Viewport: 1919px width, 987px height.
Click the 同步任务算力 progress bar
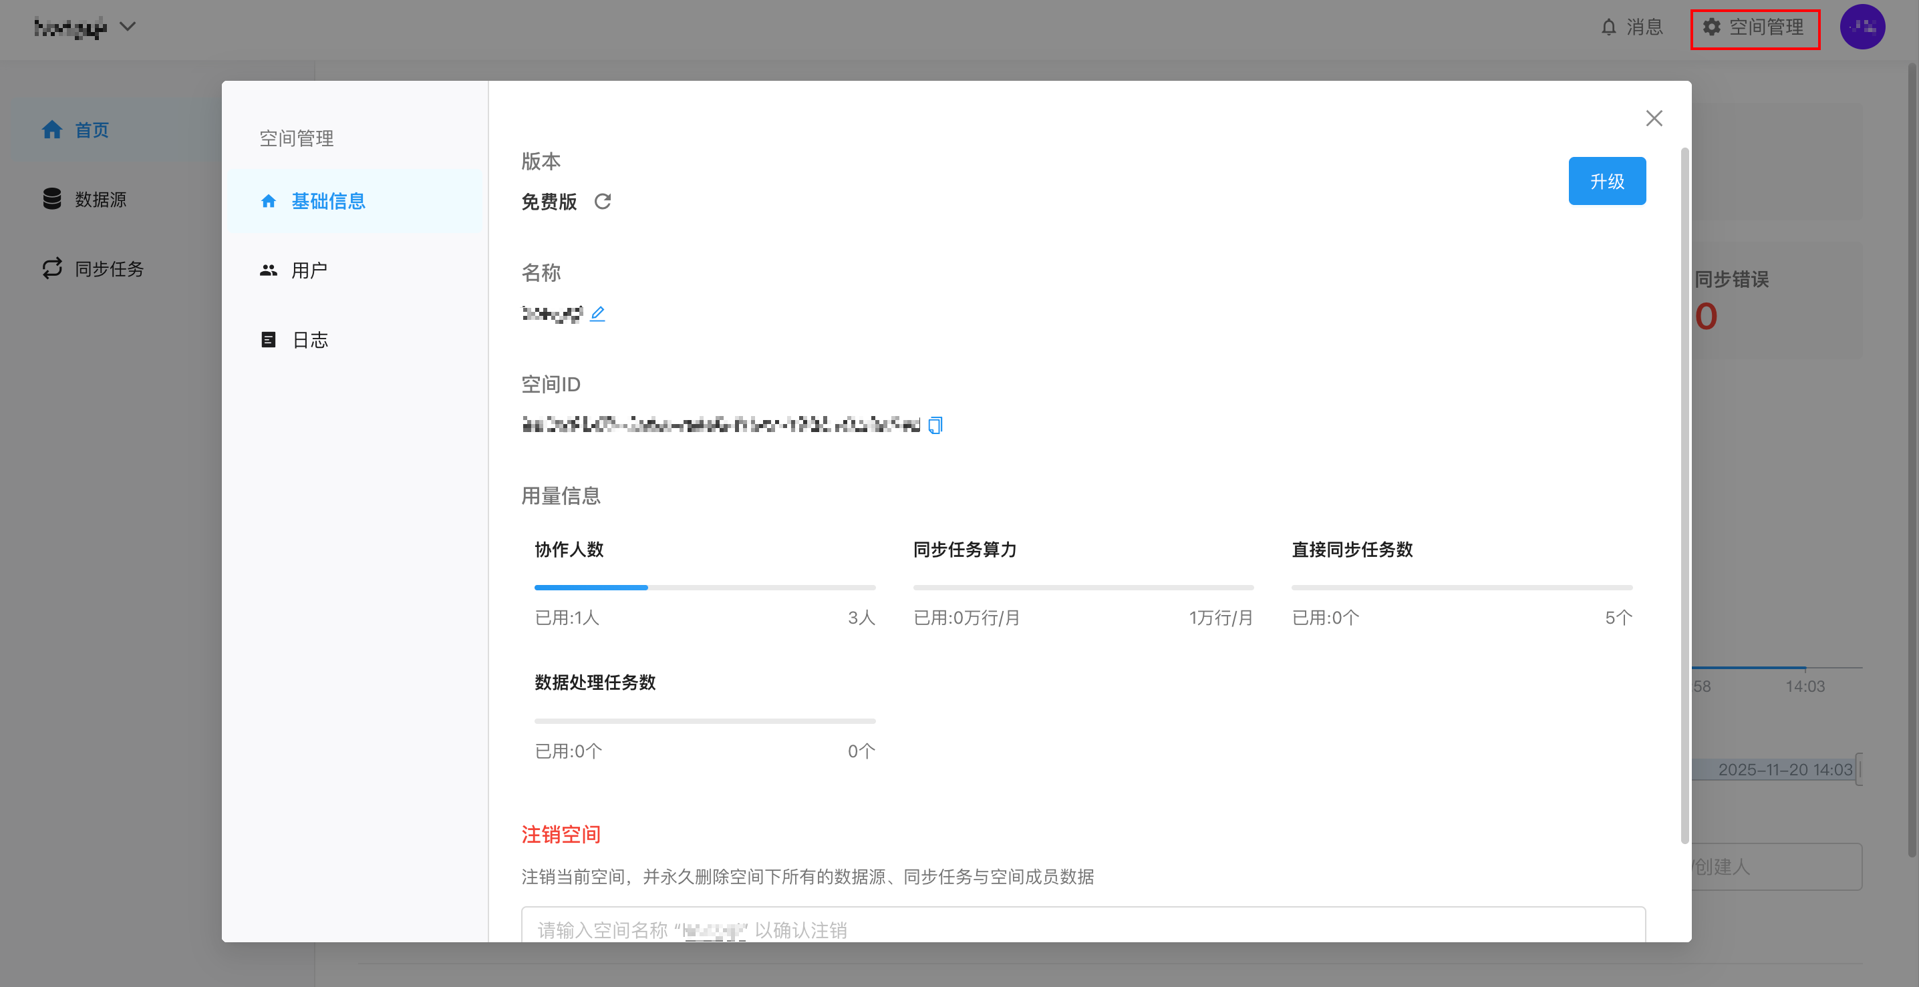coord(1082,587)
